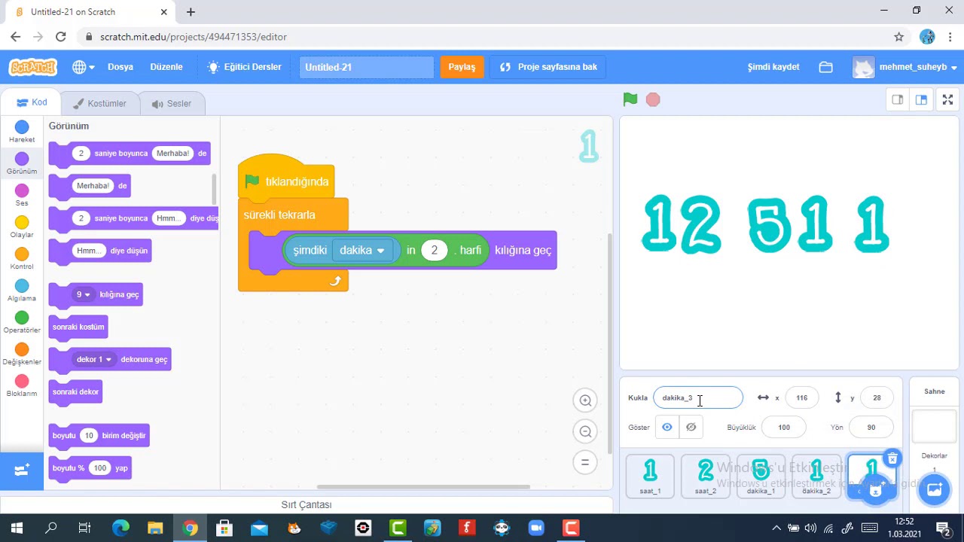
Task: Reset workspace zoom to default
Action: (x=585, y=462)
